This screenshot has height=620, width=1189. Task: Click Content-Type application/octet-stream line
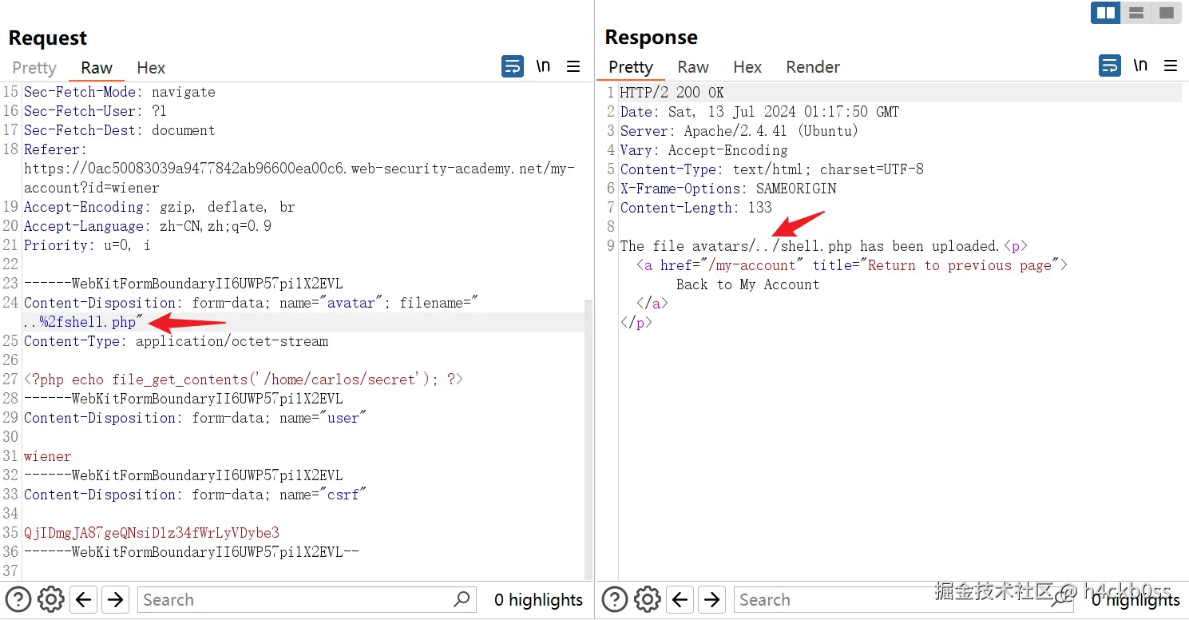tap(176, 341)
